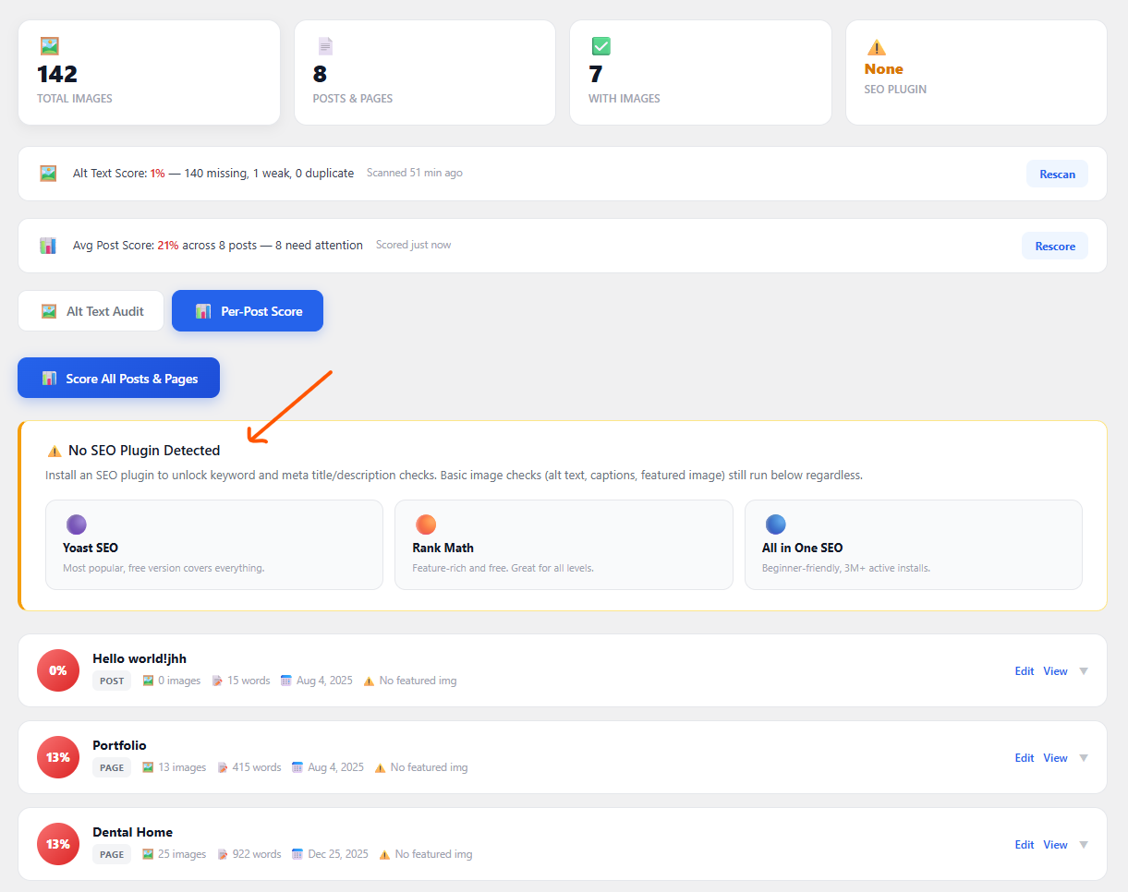The image size is (1128, 892).
Task: Click the Rescan button
Action: coord(1057,174)
